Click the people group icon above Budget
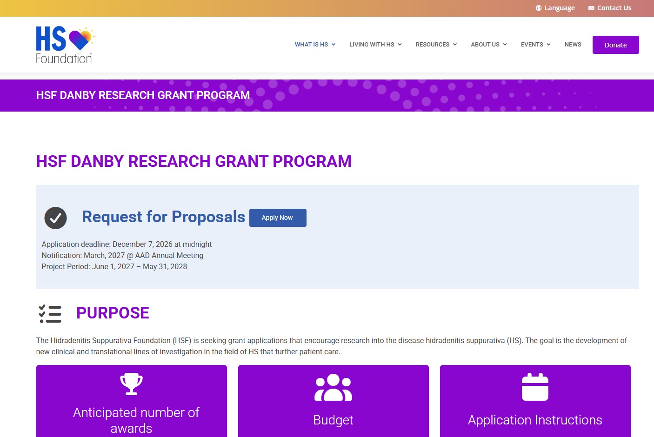The image size is (654, 437). point(334,387)
